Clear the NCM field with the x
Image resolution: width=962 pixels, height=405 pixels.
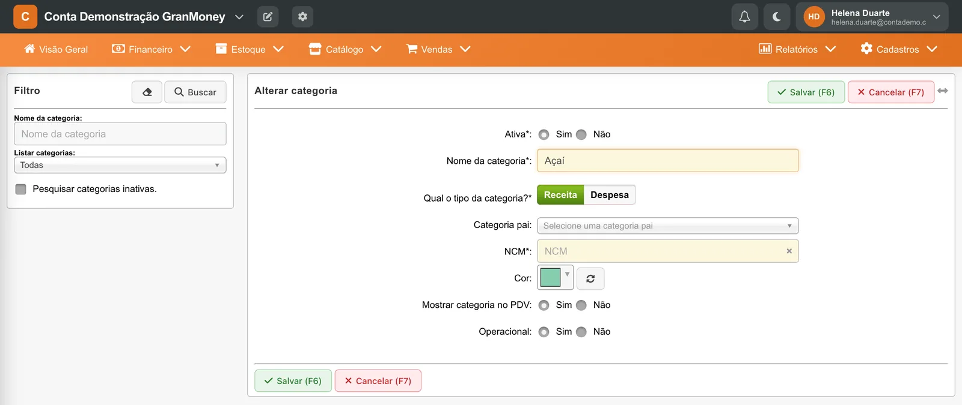(x=789, y=251)
